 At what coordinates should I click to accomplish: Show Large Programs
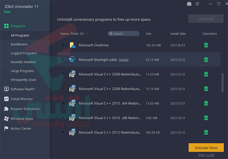(22, 71)
